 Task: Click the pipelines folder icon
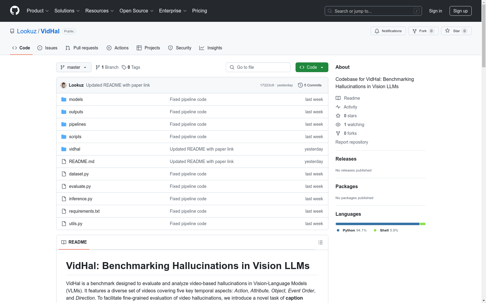pyautogui.click(x=64, y=124)
